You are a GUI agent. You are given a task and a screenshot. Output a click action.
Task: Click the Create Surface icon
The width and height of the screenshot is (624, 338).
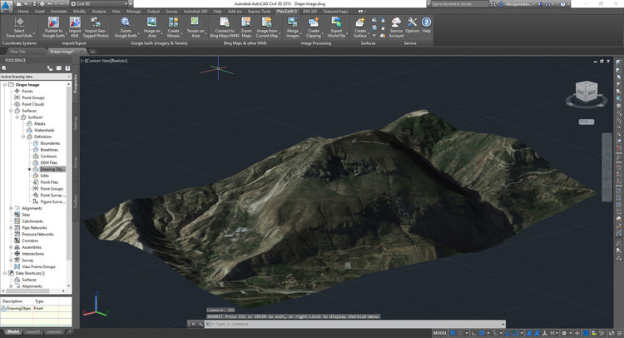[360, 22]
